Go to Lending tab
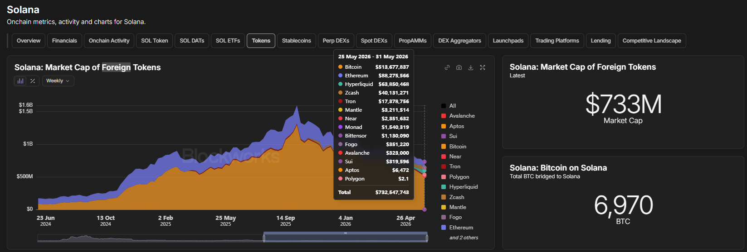 [601, 41]
